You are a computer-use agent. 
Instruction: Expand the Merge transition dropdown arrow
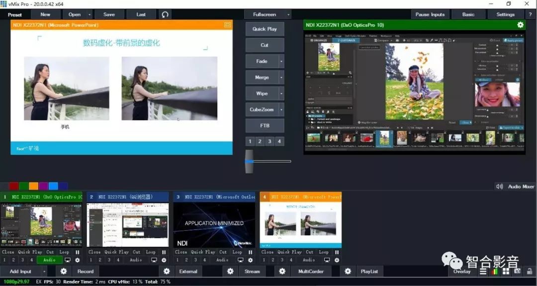point(281,78)
